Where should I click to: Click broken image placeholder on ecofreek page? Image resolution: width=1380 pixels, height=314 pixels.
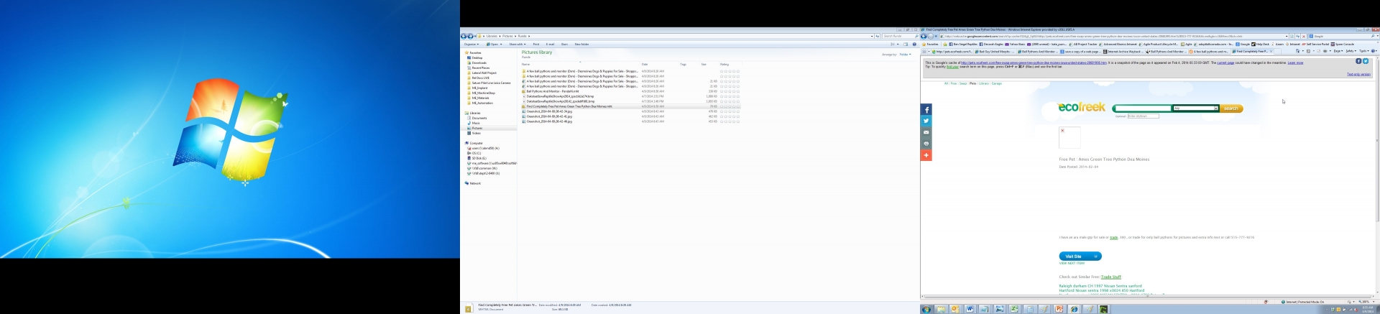click(1069, 137)
